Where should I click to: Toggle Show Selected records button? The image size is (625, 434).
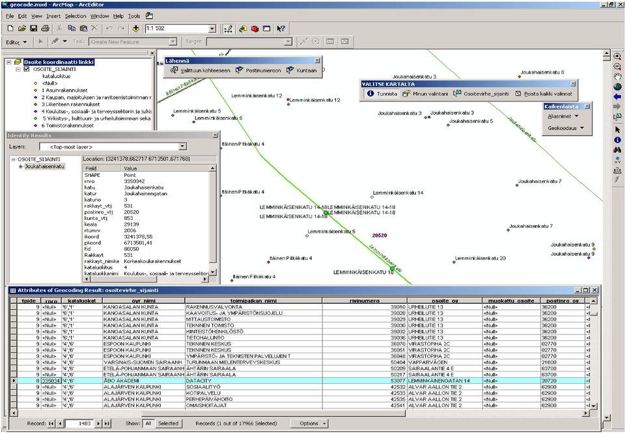[x=168, y=423]
